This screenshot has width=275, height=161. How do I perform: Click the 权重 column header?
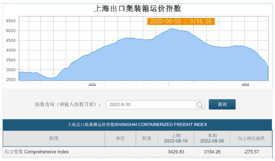tap(147, 138)
